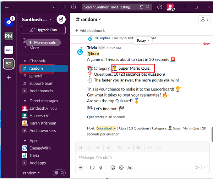Image resolution: width=213 pixels, height=179 pixels.
Task: Open the general channel
Action: [43, 76]
